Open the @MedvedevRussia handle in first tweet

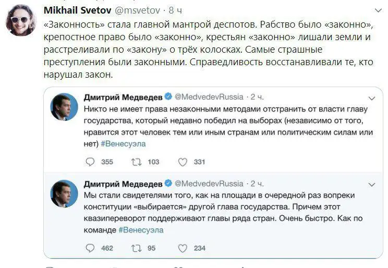pyautogui.click(x=209, y=97)
